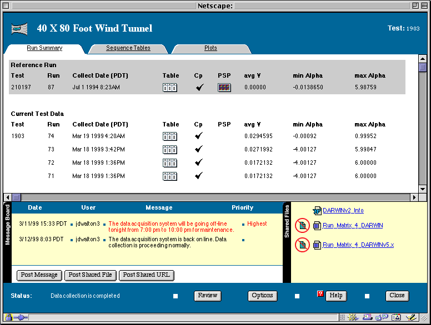This screenshot has height=325, width=431.
Task: Click the horizontal scrollbar right arrow
Action: pyautogui.click(x=414, y=197)
